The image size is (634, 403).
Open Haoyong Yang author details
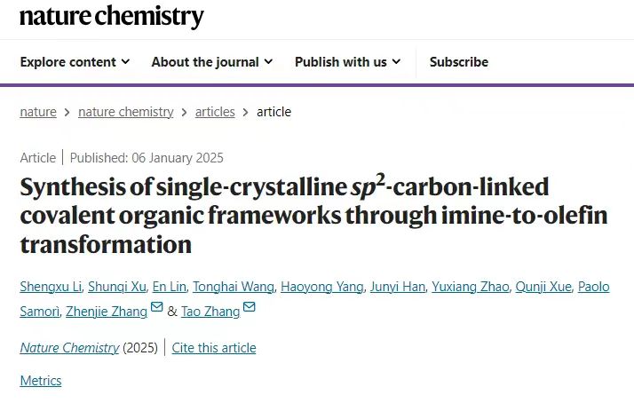tap(321, 287)
